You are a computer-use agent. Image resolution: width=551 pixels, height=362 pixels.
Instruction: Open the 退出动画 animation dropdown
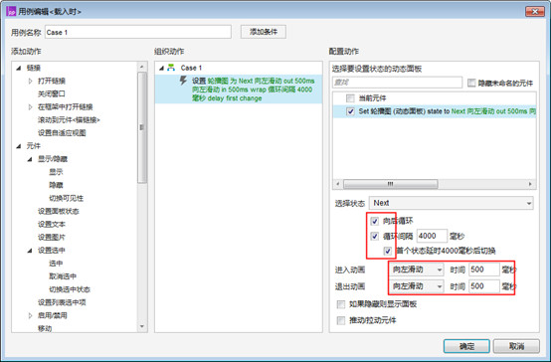point(417,286)
